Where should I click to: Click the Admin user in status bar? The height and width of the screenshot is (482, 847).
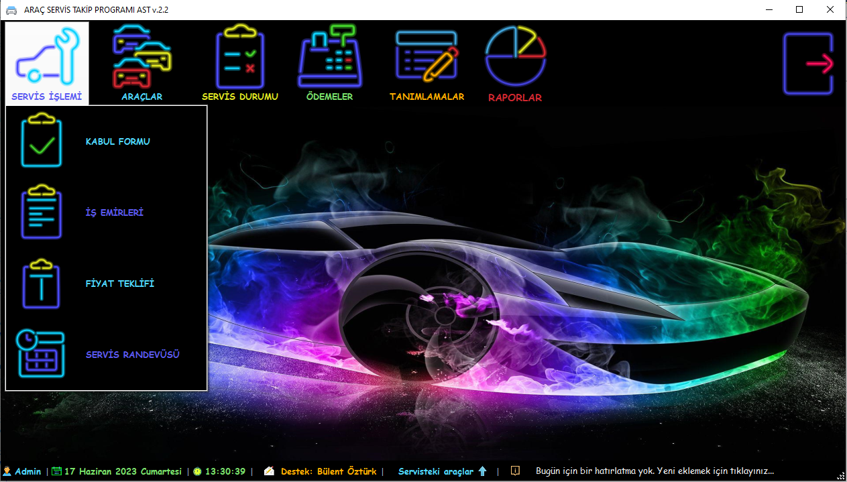pos(27,471)
